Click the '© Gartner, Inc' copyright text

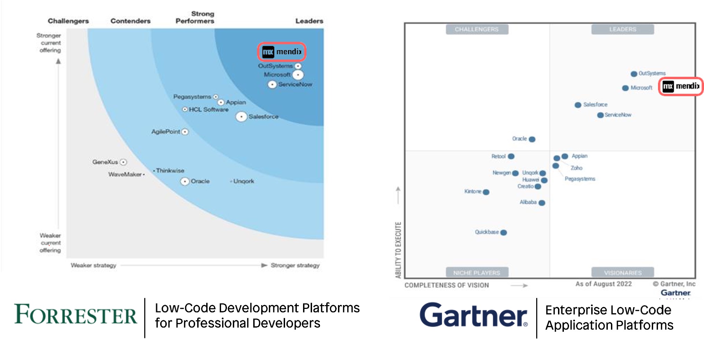pyautogui.click(x=674, y=284)
